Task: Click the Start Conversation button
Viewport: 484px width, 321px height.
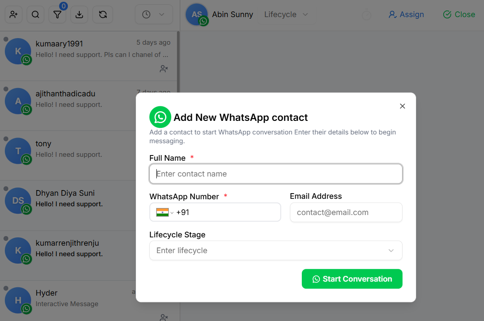Action: (x=352, y=279)
